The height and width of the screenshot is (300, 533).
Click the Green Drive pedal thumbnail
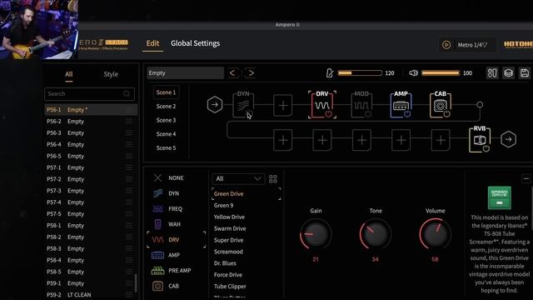(x=500, y=197)
